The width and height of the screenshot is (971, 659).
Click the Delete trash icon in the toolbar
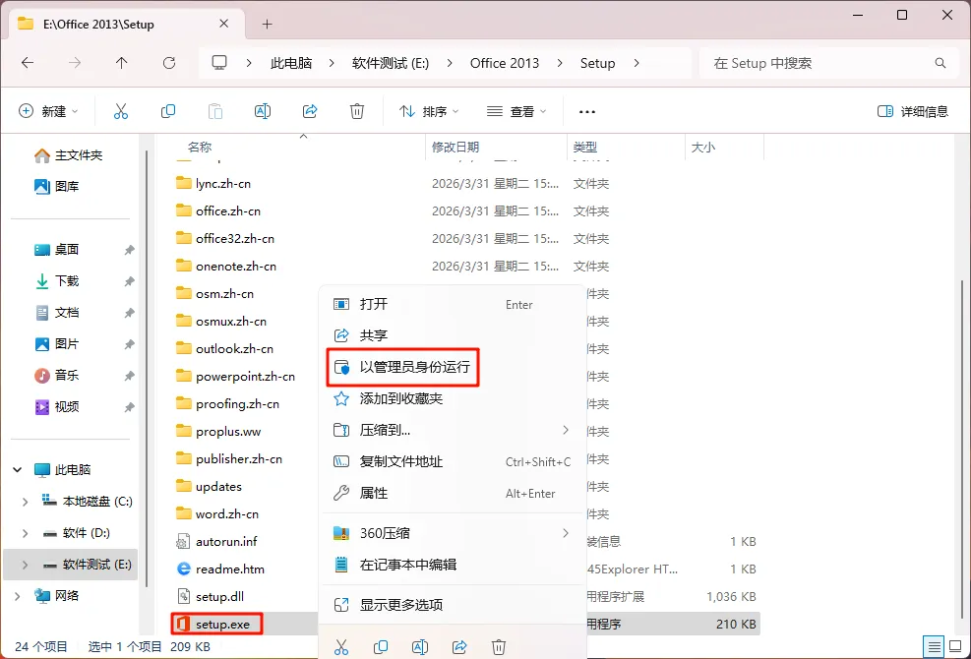click(357, 111)
